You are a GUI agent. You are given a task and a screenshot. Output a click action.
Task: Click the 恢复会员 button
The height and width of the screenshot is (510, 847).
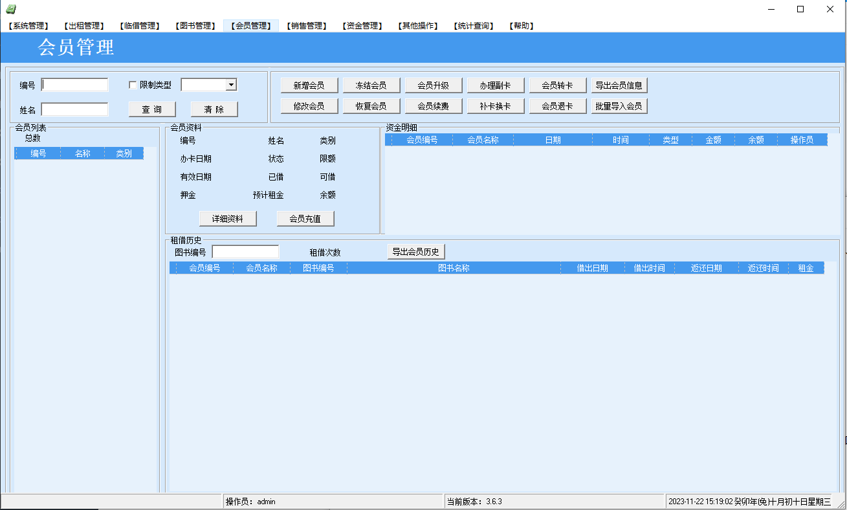click(371, 106)
